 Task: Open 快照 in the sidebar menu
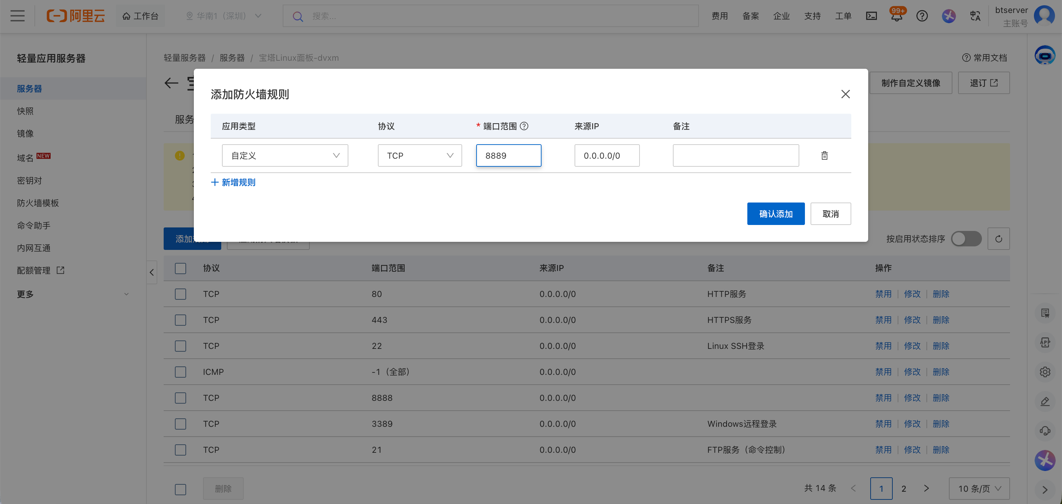(x=25, y=111)
